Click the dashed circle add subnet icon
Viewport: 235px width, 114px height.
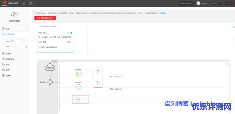click(x=79, y=100)
